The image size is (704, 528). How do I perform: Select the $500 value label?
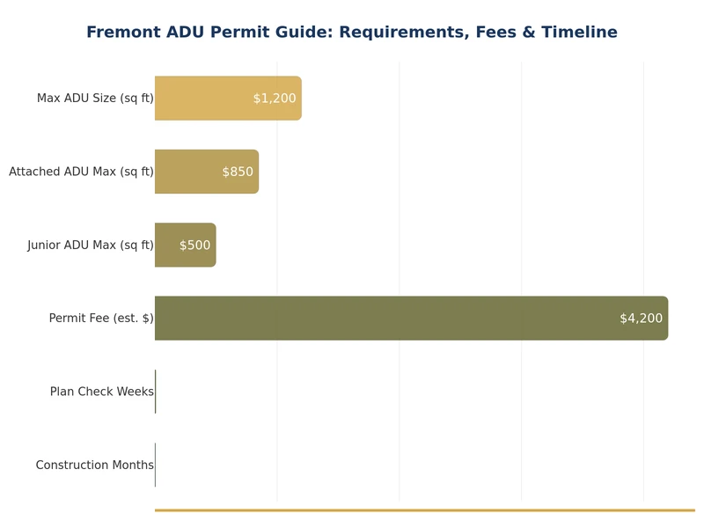pos(194,245)
